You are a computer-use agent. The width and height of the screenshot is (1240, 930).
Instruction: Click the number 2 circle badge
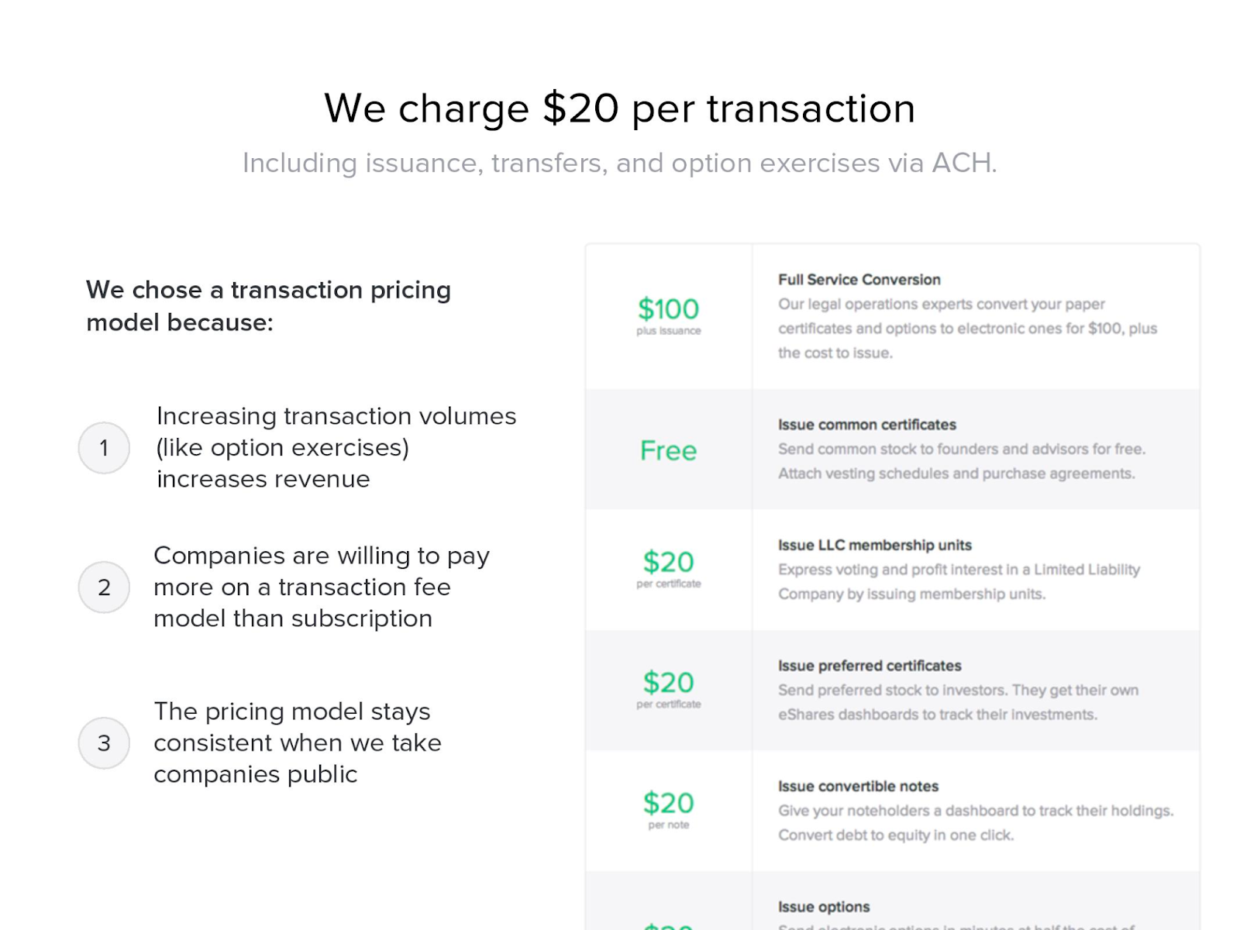104,587
